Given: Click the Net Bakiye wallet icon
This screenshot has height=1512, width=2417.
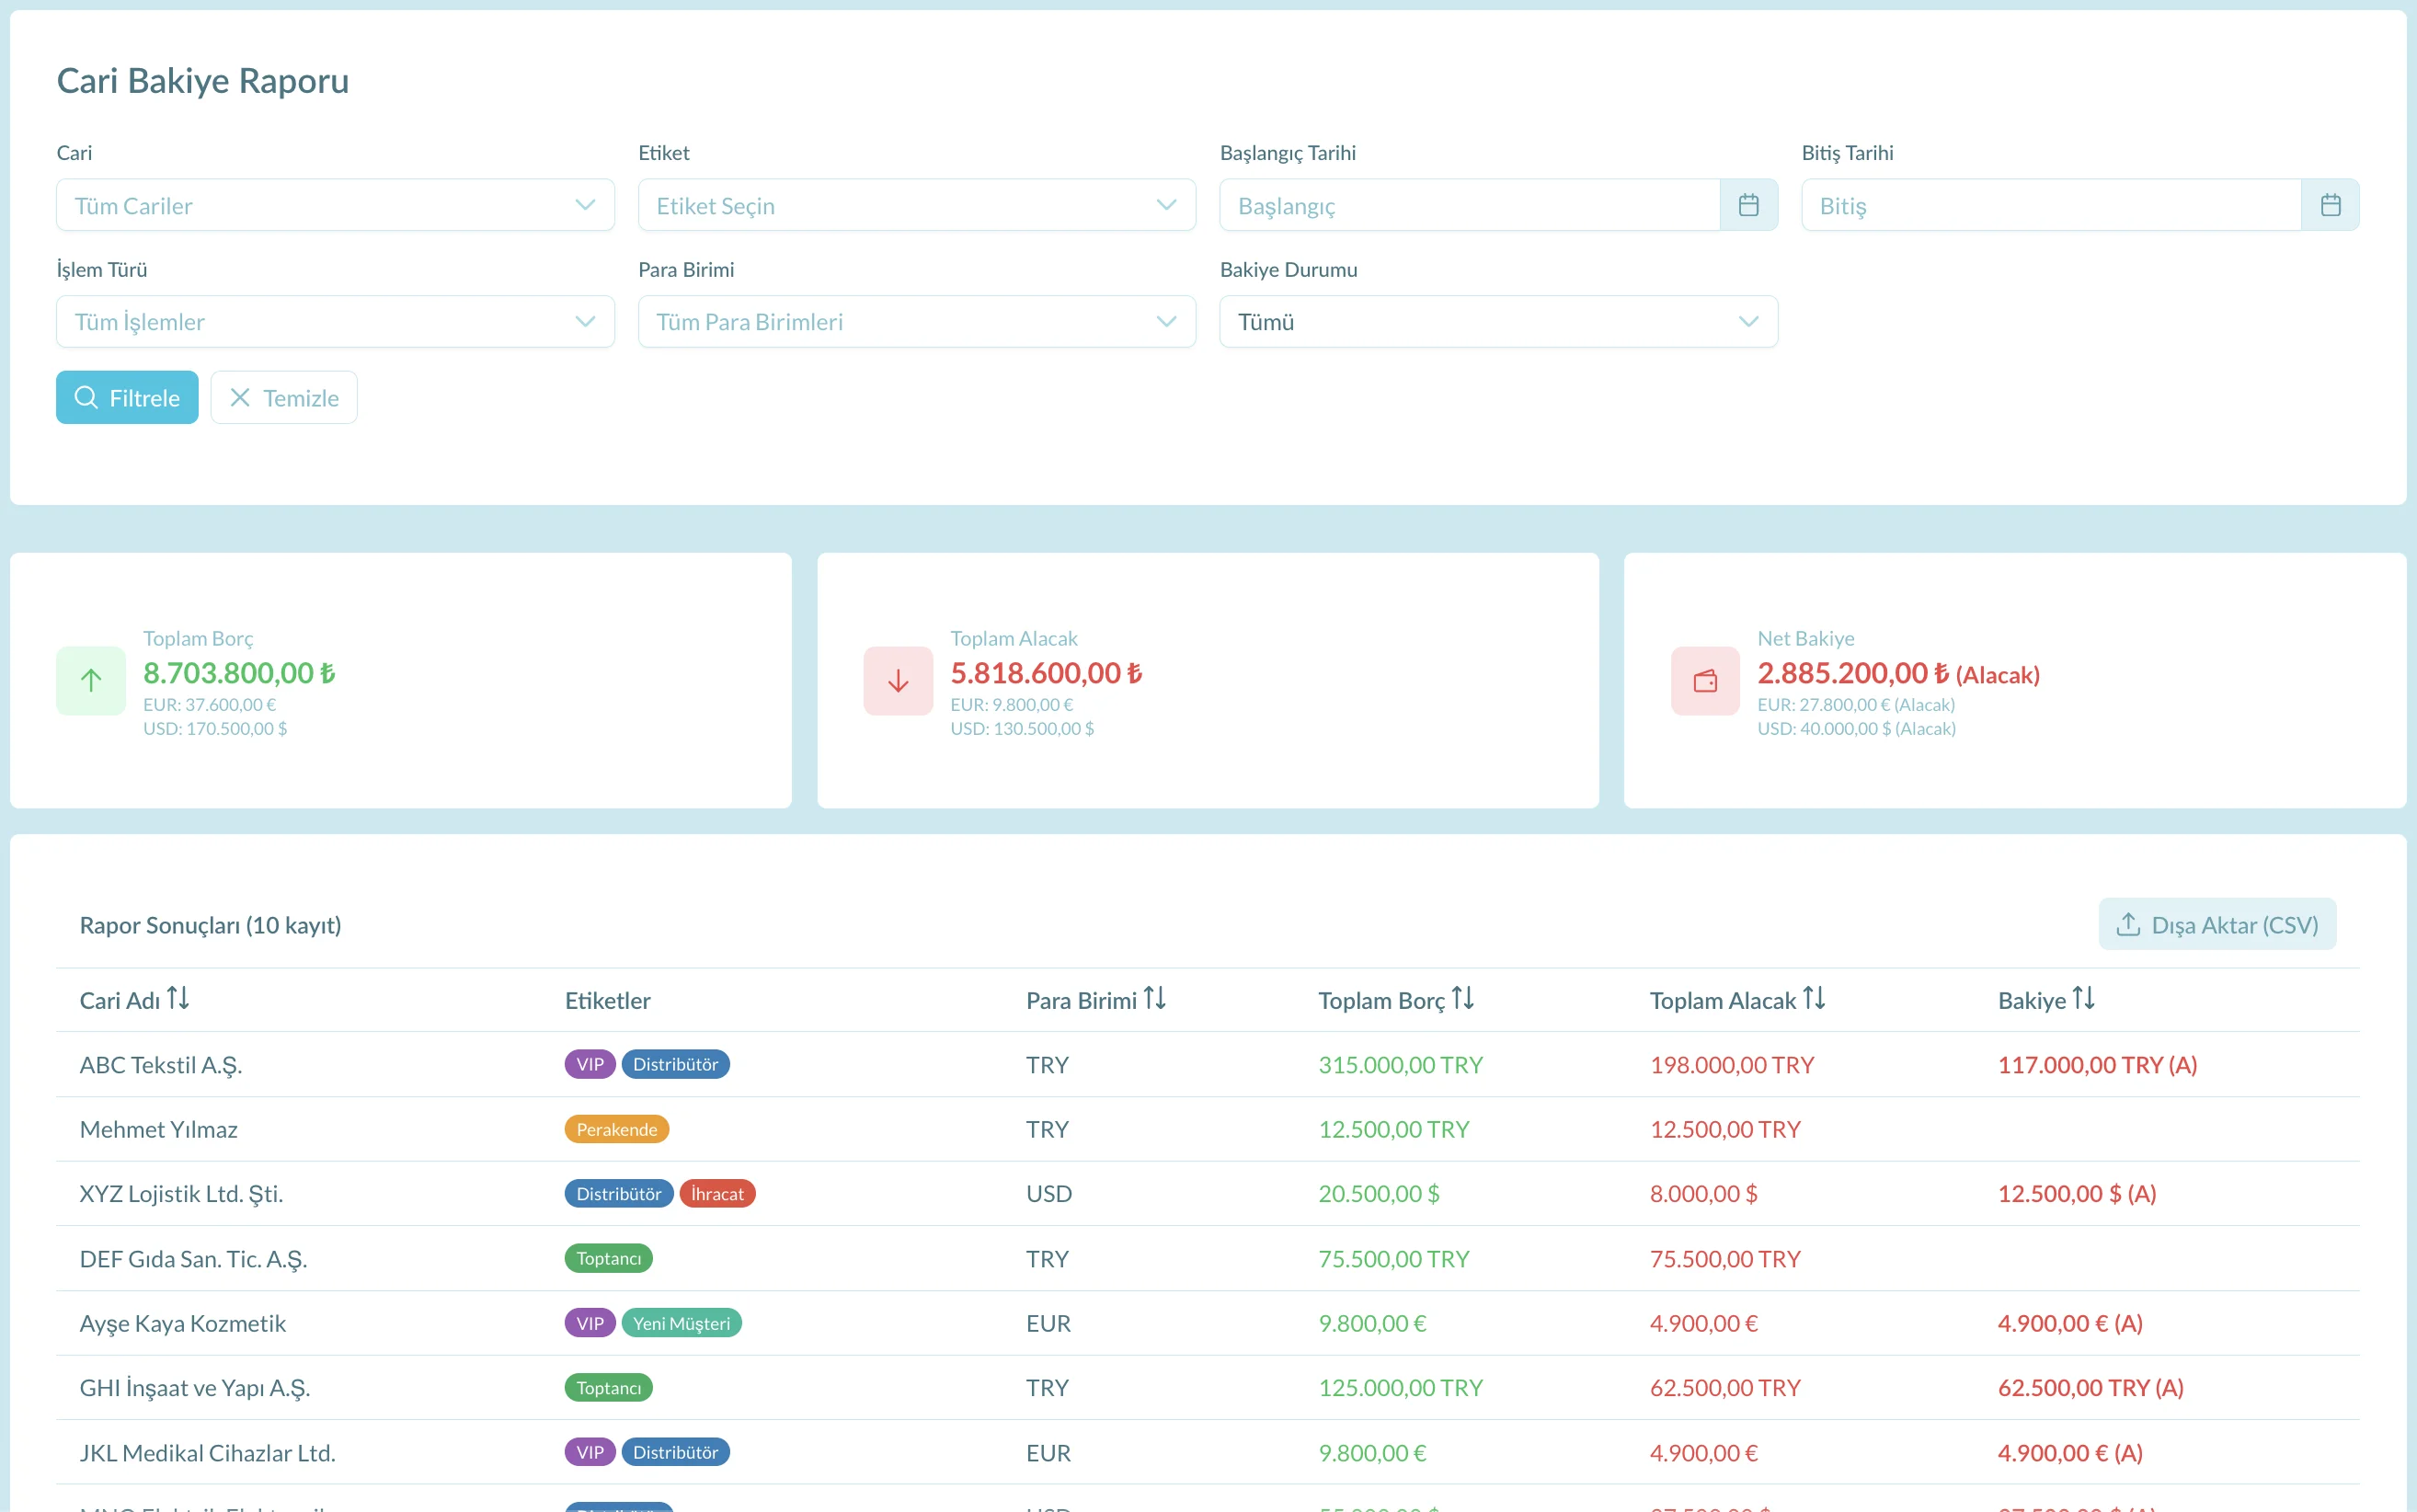Looking at the screenshot, I should [x=1705, y=681].
